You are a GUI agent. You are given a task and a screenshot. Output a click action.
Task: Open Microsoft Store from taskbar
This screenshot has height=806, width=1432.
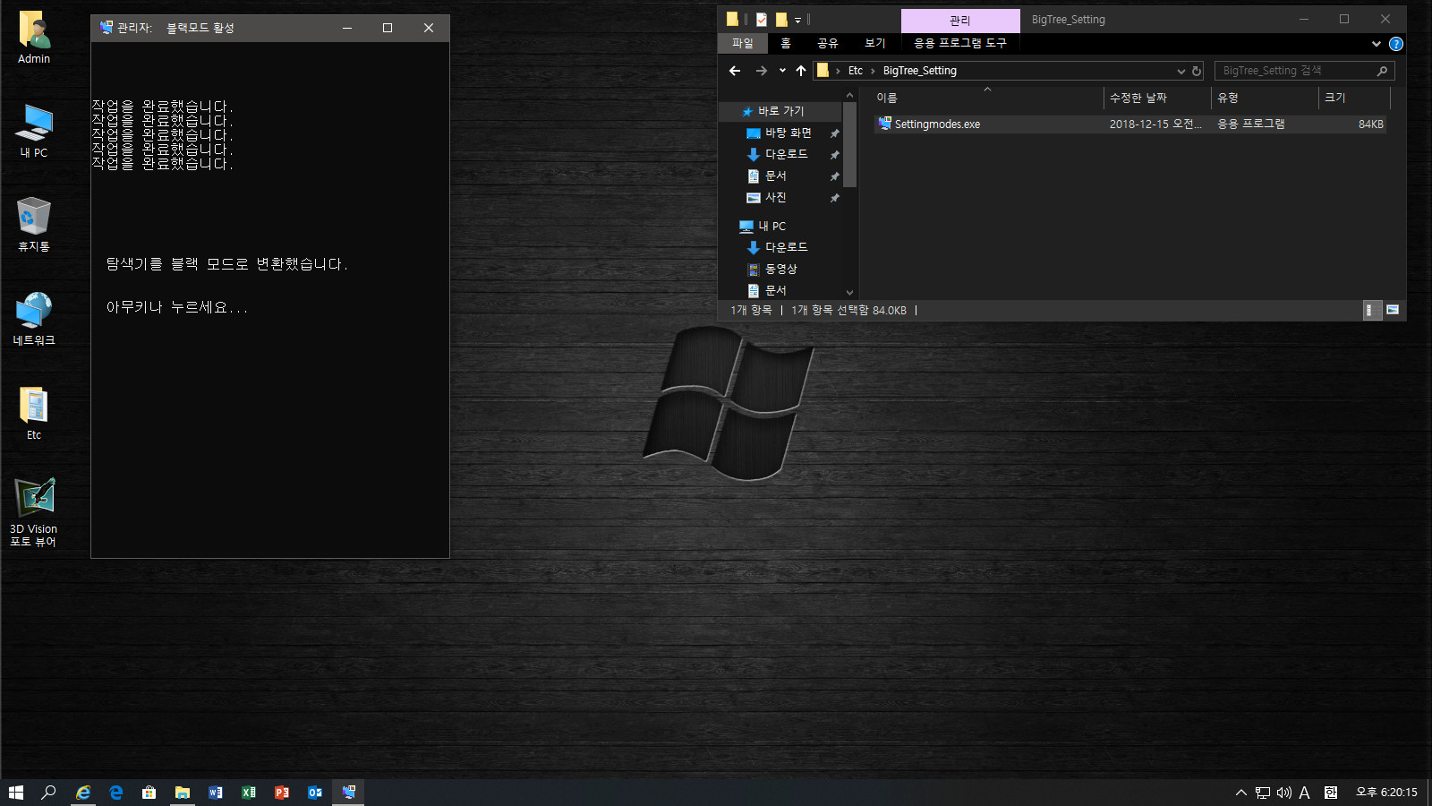[149, 793]
